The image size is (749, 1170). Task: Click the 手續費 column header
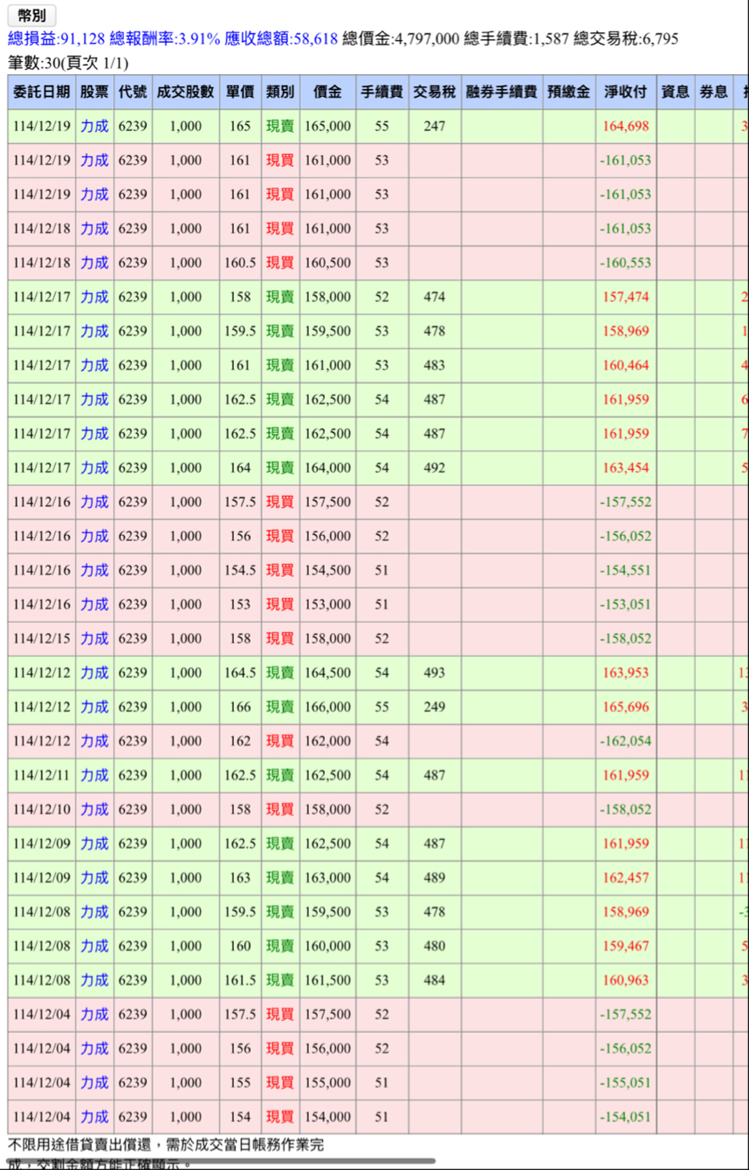(381, 92)
